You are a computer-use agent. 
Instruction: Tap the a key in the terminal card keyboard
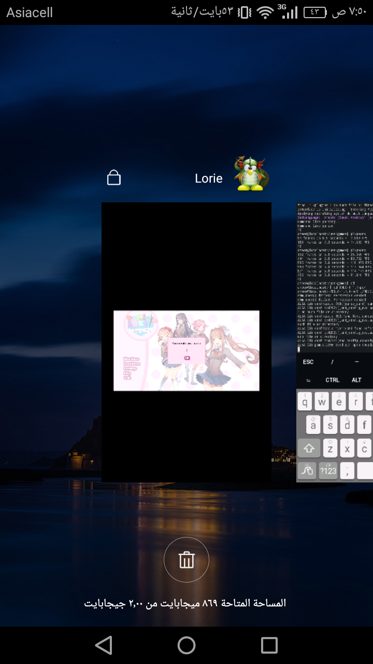(313, 425)
